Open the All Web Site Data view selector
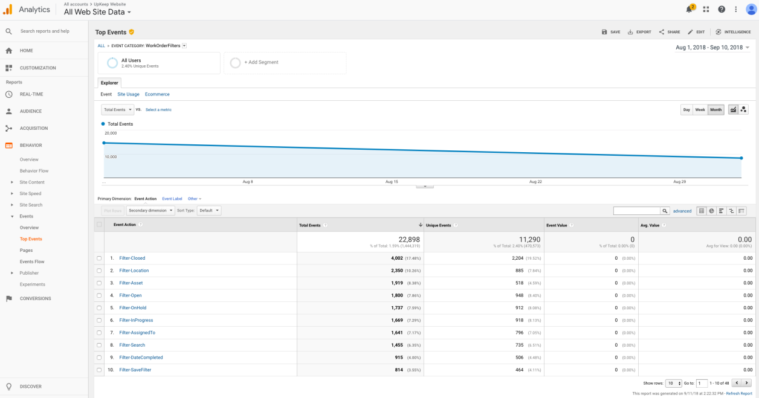The width and height of the screenshot is (759, 398). [x=97, y=12]
